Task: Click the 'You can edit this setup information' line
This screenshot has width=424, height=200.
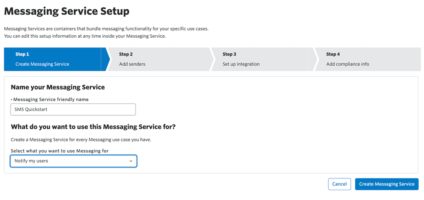Action: click(85, 36)
